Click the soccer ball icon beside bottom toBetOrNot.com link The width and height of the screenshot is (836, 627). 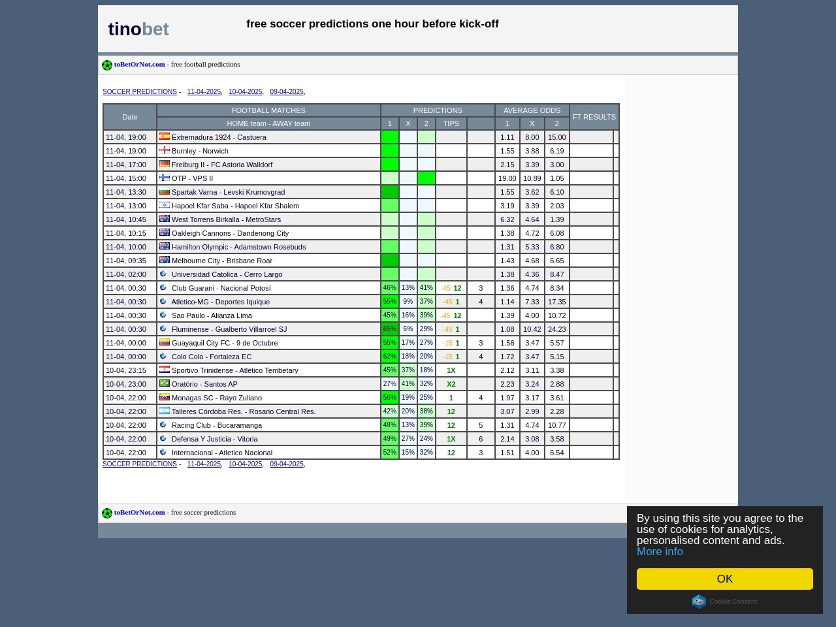tap(107, 513)
